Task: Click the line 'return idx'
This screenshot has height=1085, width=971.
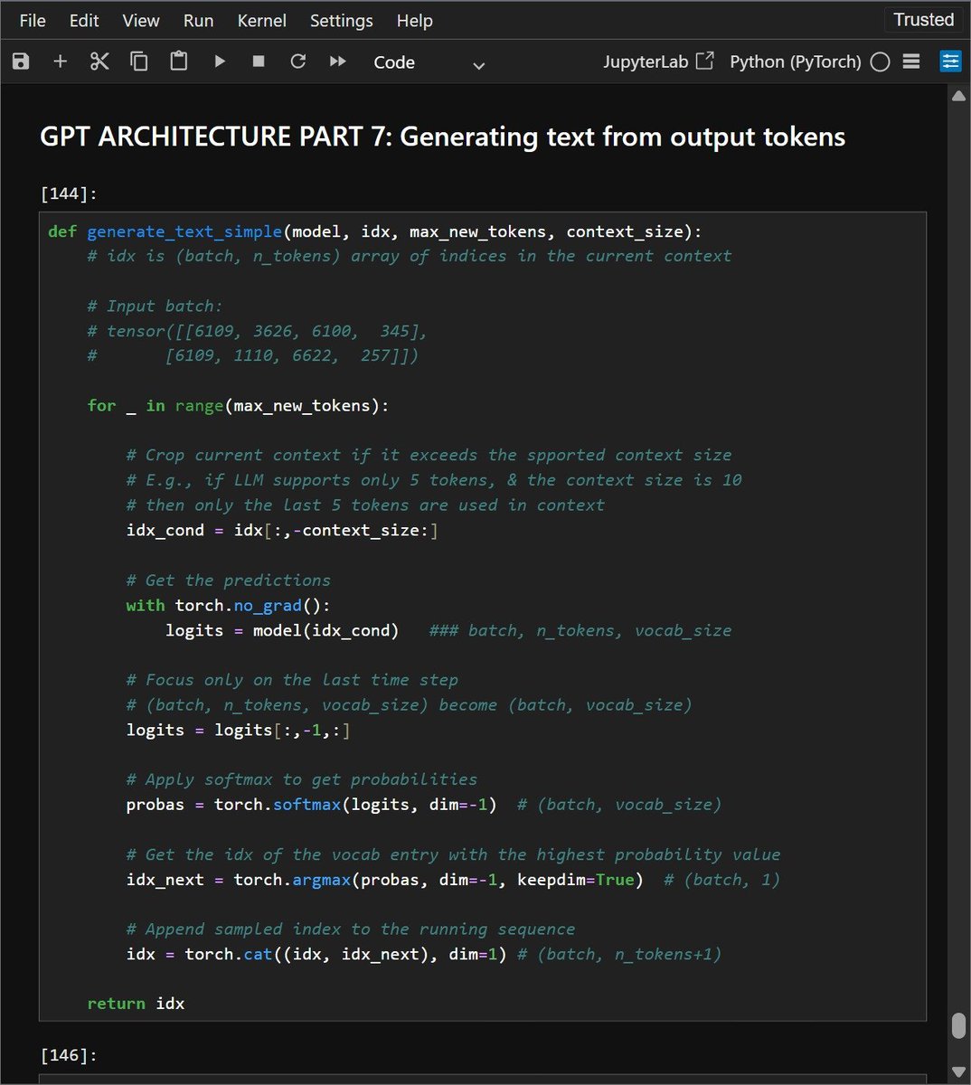Action: pos(136,1004)
